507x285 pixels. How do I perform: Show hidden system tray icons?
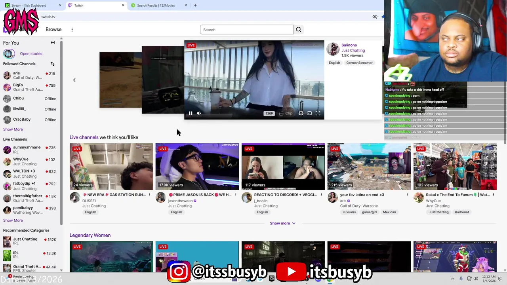click(x=452, y=279)
